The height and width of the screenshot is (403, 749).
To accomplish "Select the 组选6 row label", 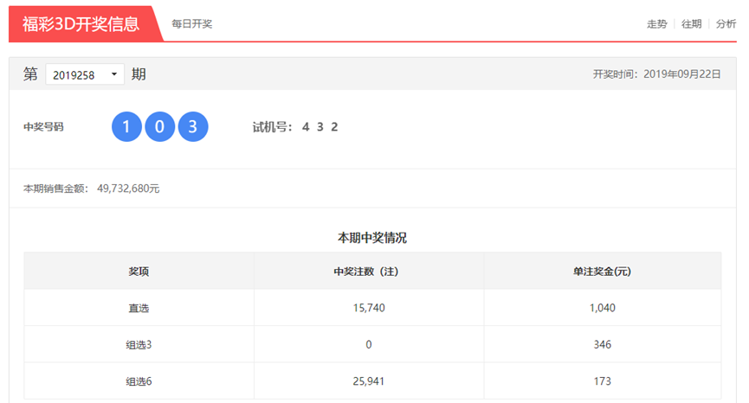I will click(x=139, y=381).
